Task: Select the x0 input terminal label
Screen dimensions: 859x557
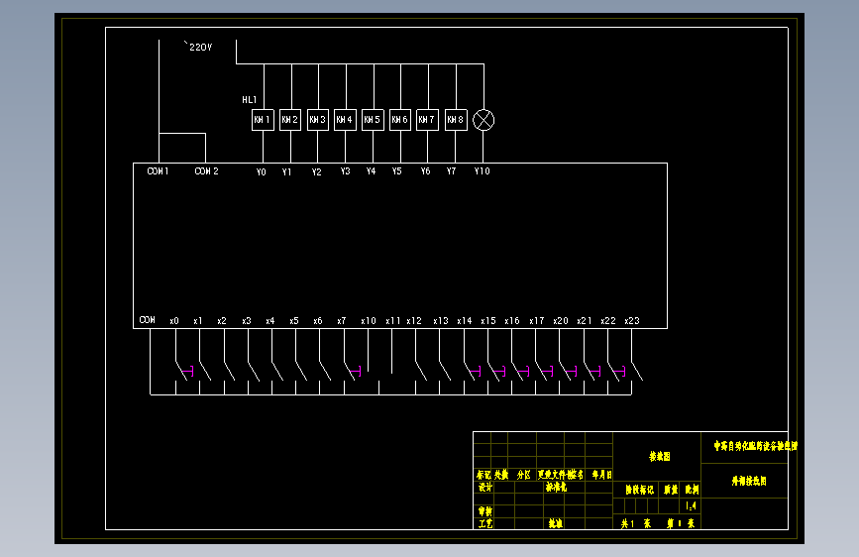Action: click(x=174, y=321)
